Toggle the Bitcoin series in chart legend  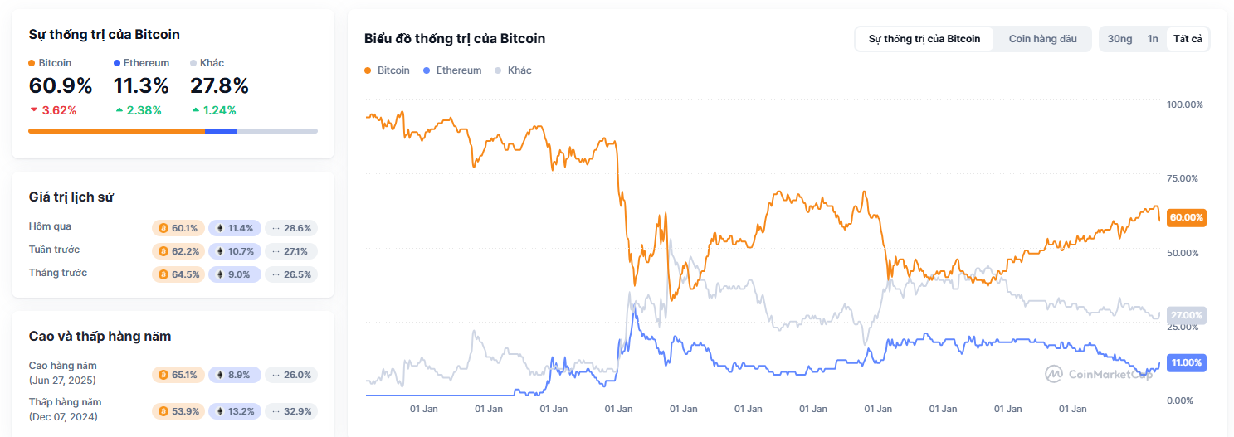[387, 70]
